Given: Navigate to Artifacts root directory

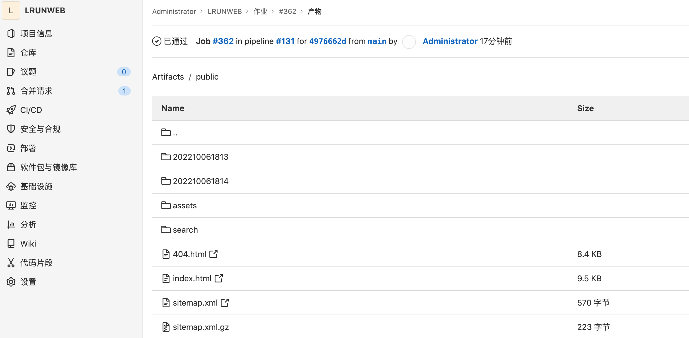Looking at the screenshot, I should click(x=168, y=77).
